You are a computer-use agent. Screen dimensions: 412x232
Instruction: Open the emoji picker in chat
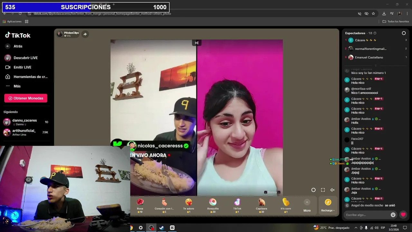tap(393, 215)
